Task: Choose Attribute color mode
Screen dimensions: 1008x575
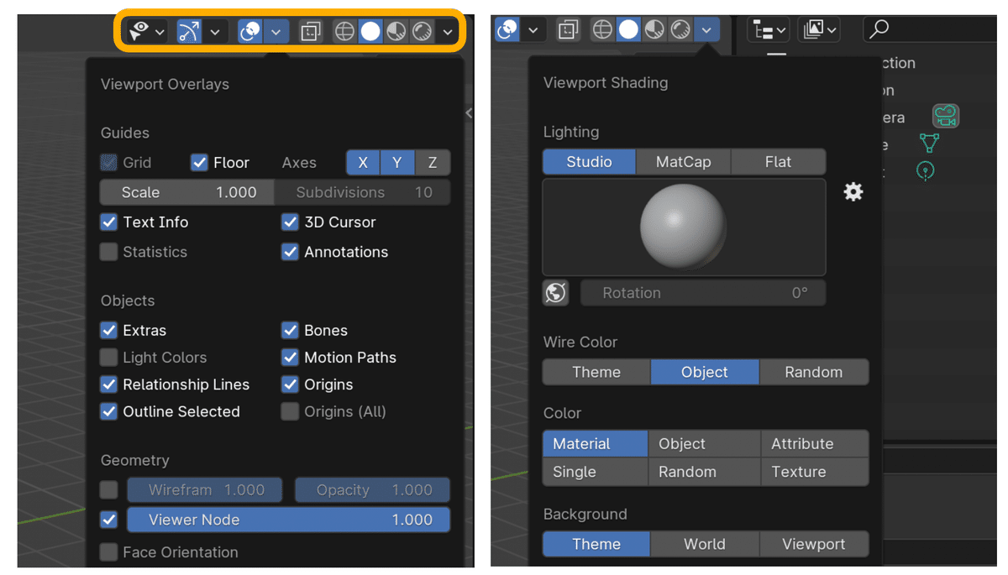Action: pyautogui.click(x=815, y=444)
